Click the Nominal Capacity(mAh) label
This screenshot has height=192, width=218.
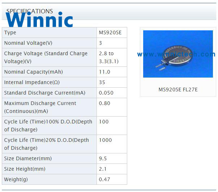click(x=34, y=72)
